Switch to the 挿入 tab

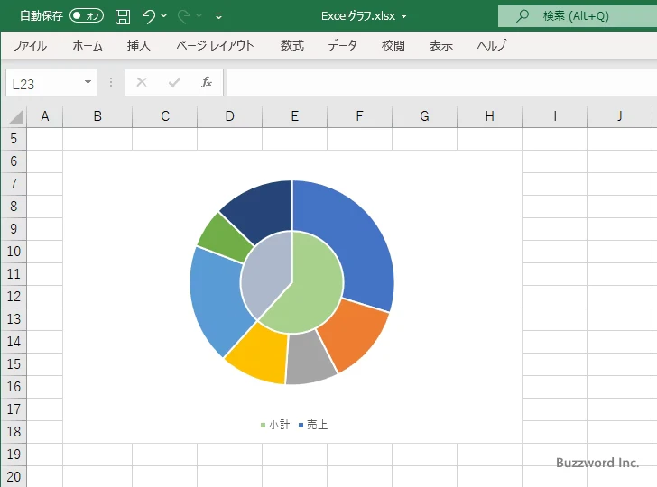point(139,45)
